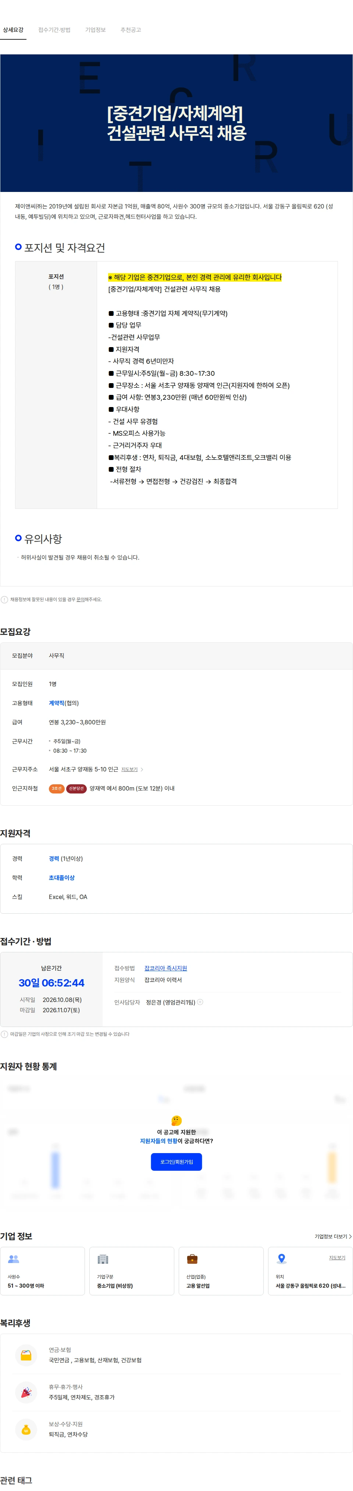Click the chevron after 지도보기 address link
This screenshot has height=1491, width=353.
click(142, 769)
